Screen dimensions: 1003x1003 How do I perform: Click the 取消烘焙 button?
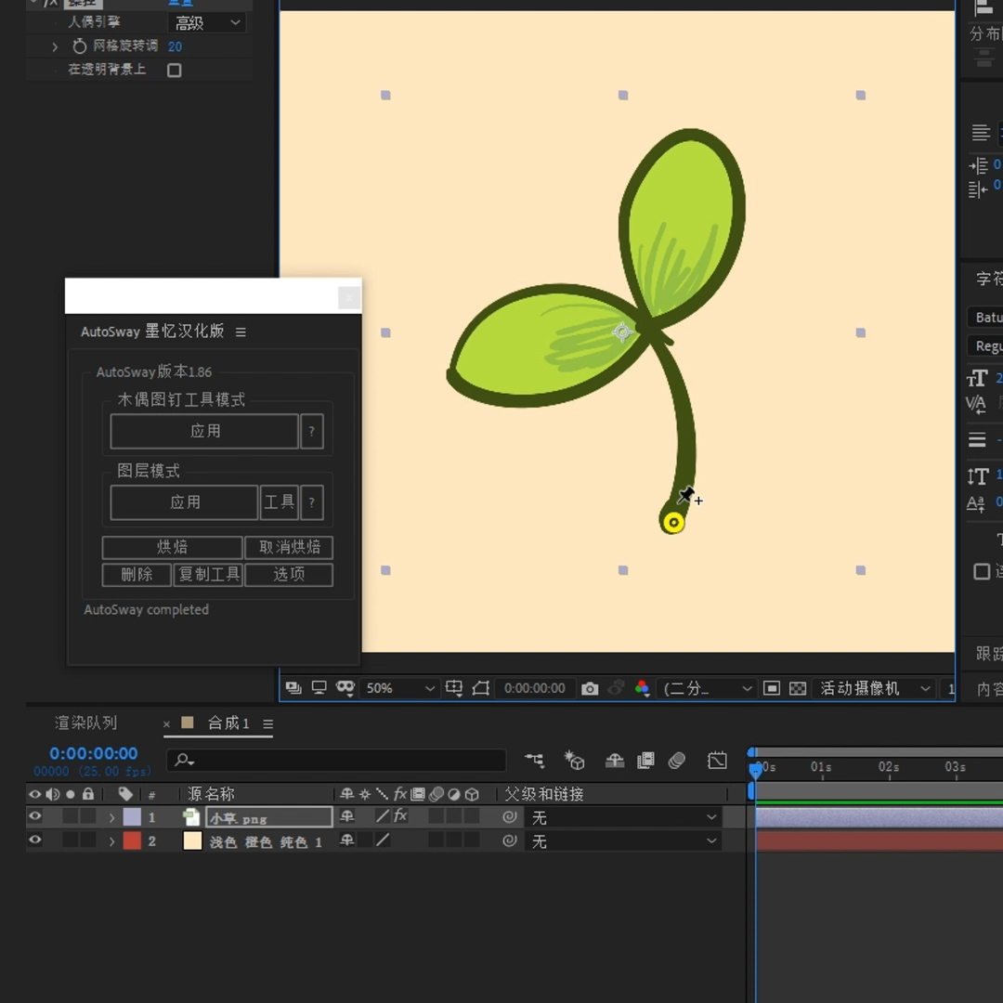coord(289,547)
